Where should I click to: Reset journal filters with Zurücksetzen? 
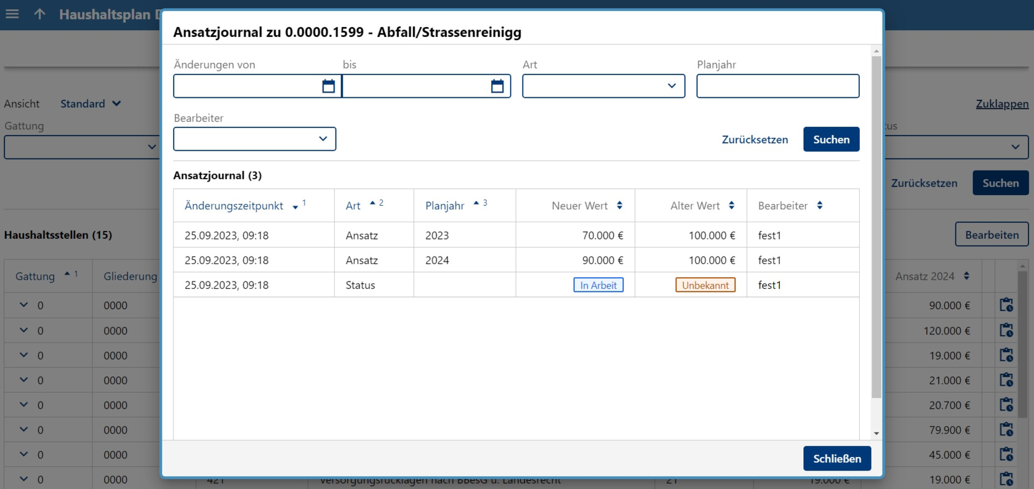click(x=755, y=140)
